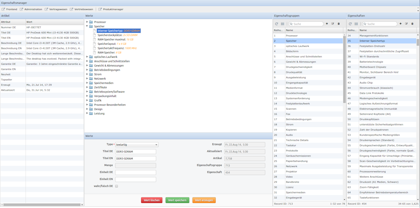Select the RAM-Speicher maximal tree entry
This screenshot has height=208, width=420.
pyautogui.click(x=111, y=39)
